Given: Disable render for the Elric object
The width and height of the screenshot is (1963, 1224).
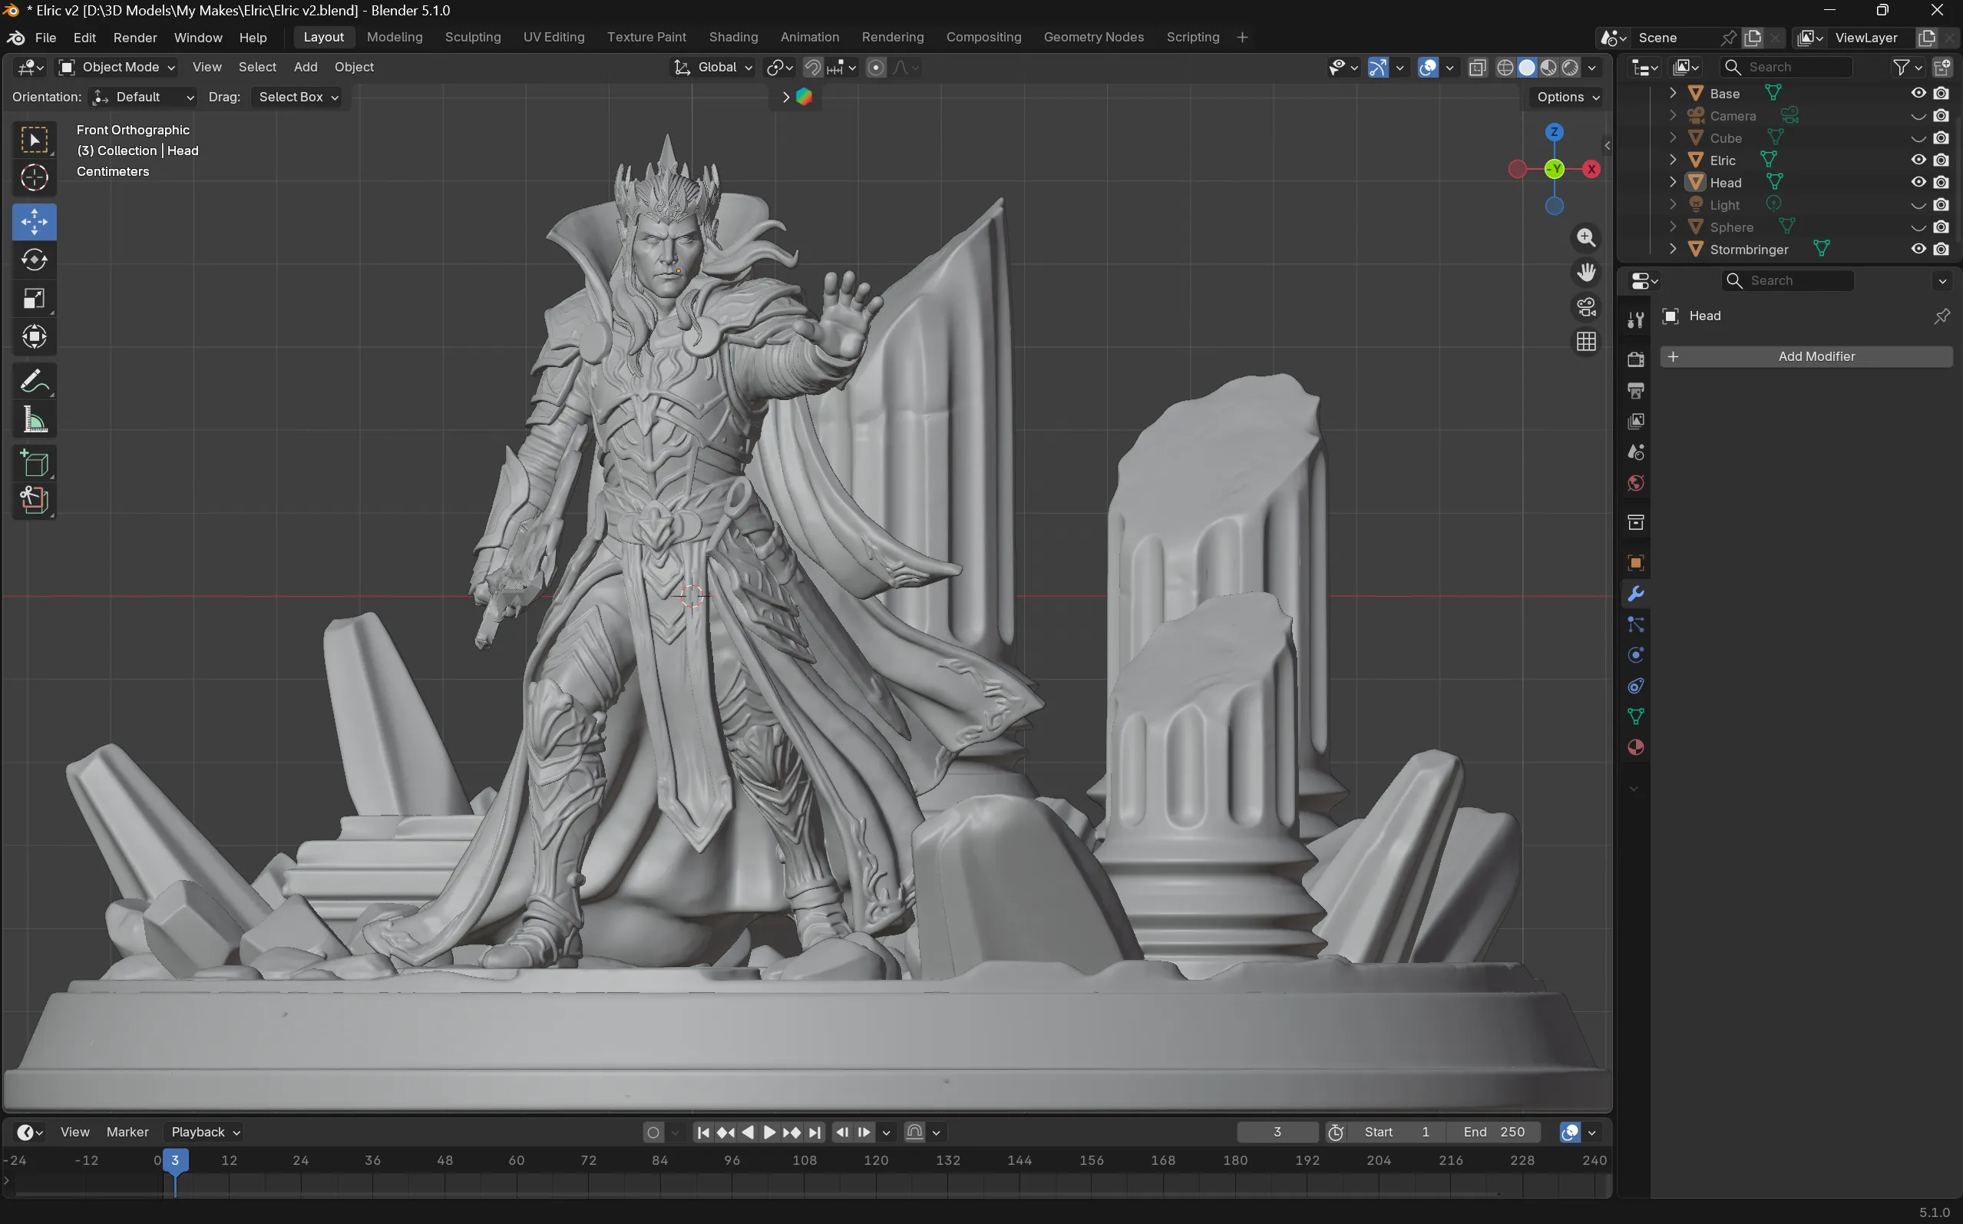Looking at the screenshot, I should [x=1942, y=160].
